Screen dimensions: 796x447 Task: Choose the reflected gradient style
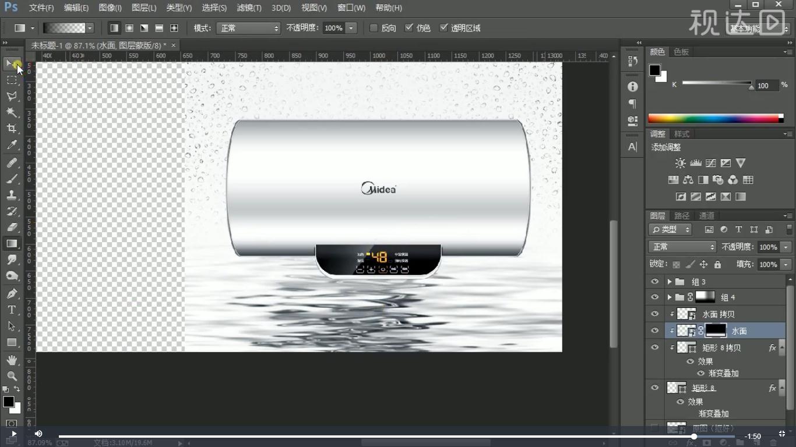pyautogui.click(x=159, y=28)
